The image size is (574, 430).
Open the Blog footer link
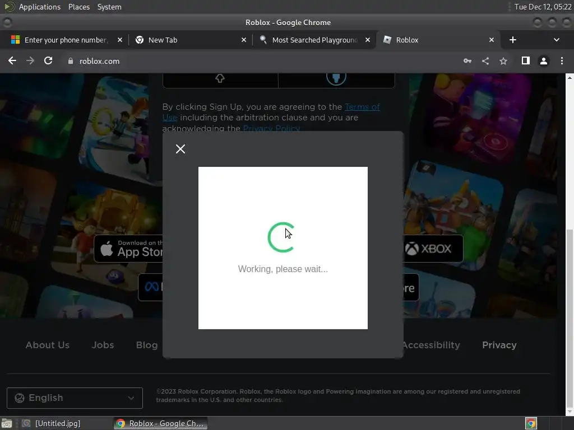pos(147,345)
